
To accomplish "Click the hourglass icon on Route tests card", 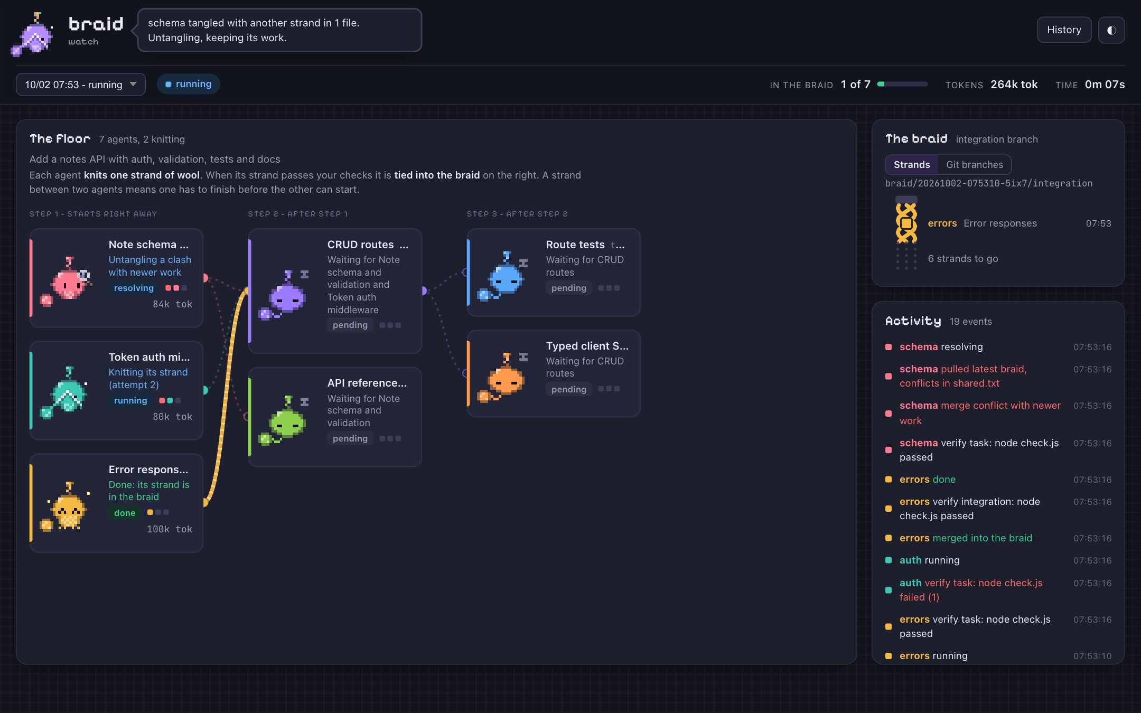I will click(523, 263).
